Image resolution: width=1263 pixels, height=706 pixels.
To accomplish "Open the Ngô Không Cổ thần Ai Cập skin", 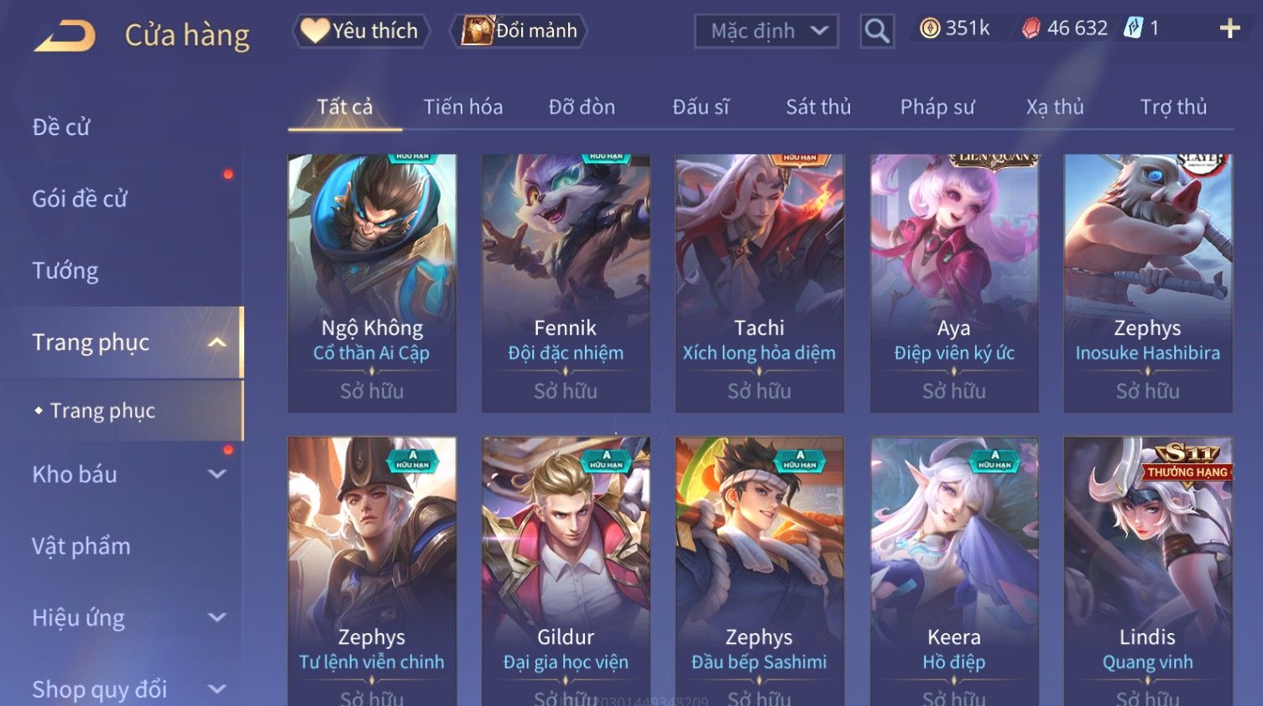I will tap(372, 283).
